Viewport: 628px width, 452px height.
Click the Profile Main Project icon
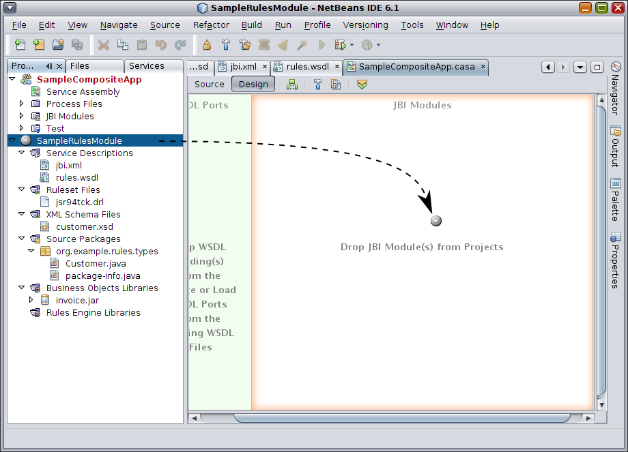(x=367, y=45)
